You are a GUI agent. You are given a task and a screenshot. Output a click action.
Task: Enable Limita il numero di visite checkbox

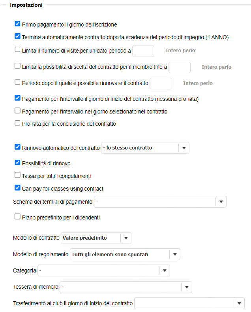tap(17, 50)
